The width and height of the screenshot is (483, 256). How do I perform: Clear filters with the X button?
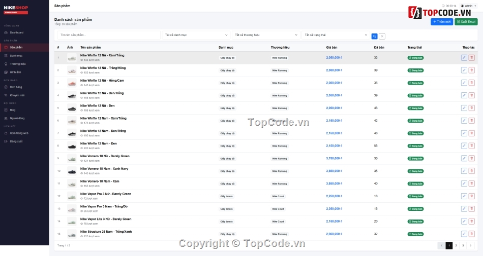tap(382, 36)
